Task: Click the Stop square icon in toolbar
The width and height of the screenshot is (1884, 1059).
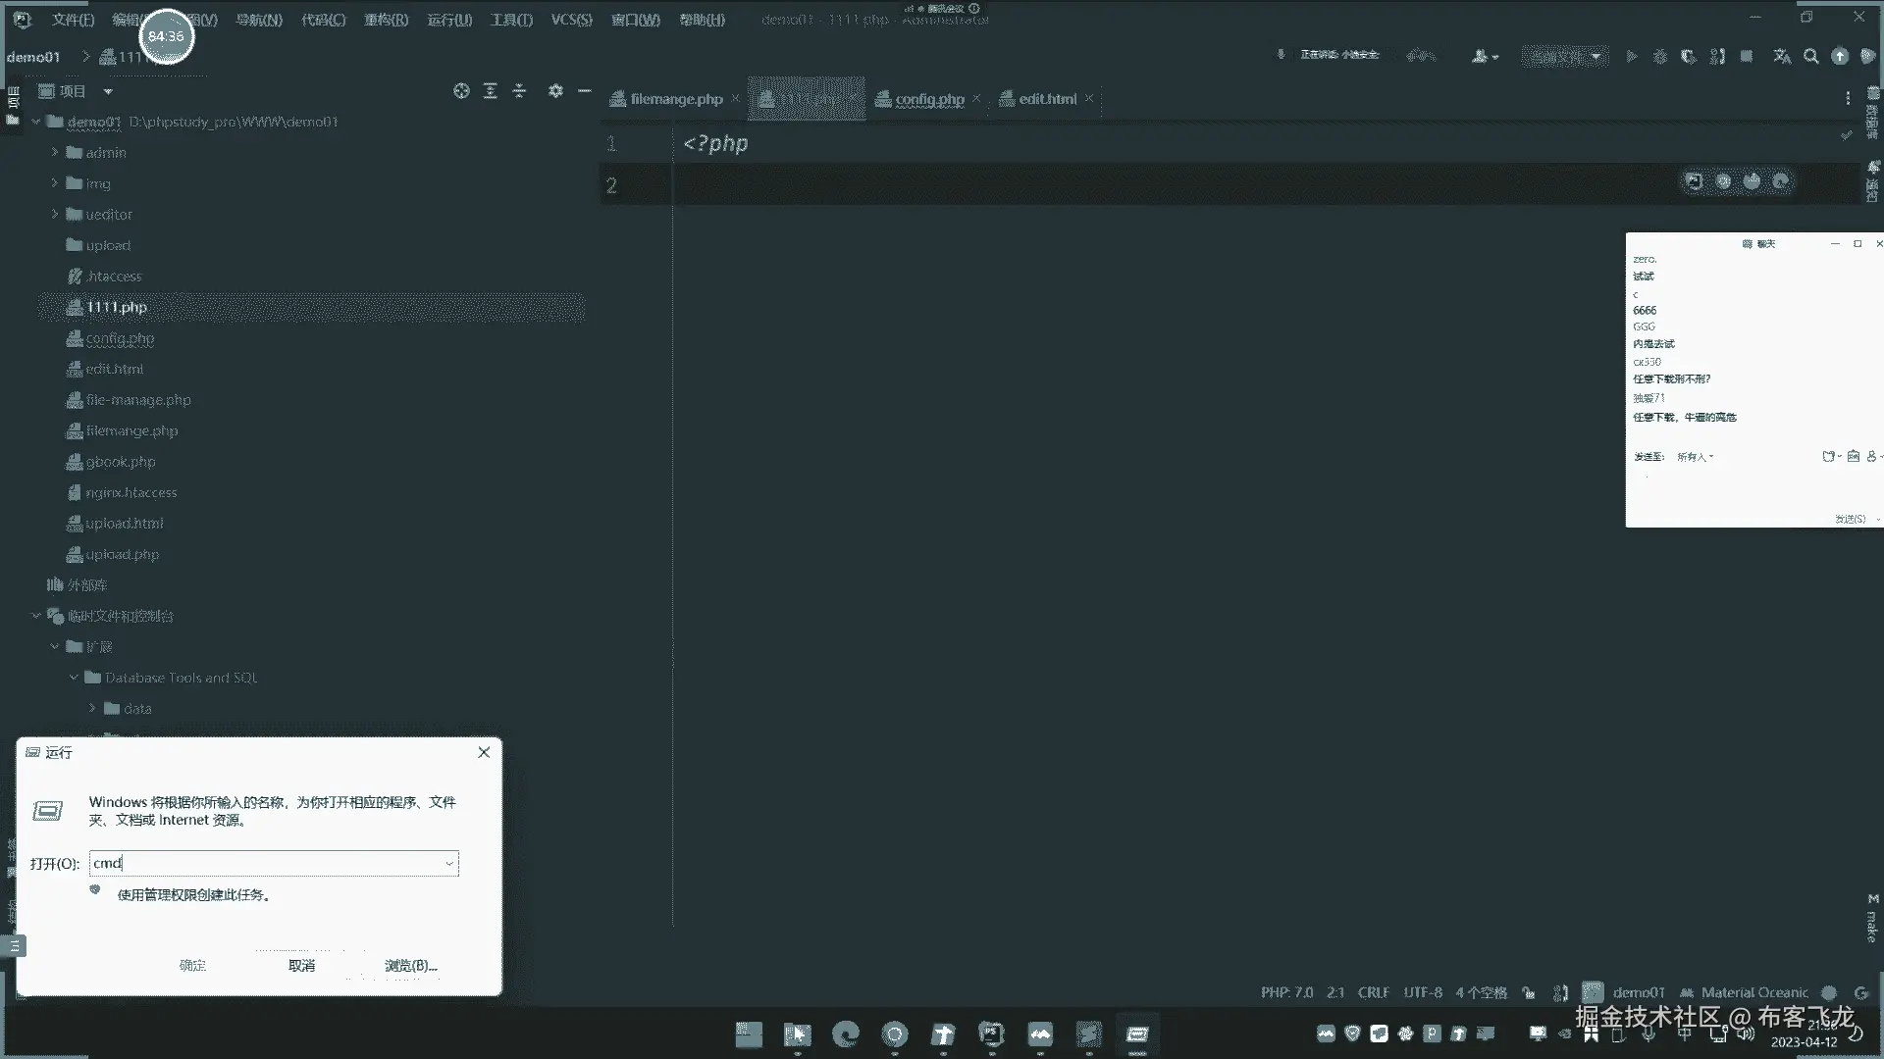Action: click(1747, 57)
